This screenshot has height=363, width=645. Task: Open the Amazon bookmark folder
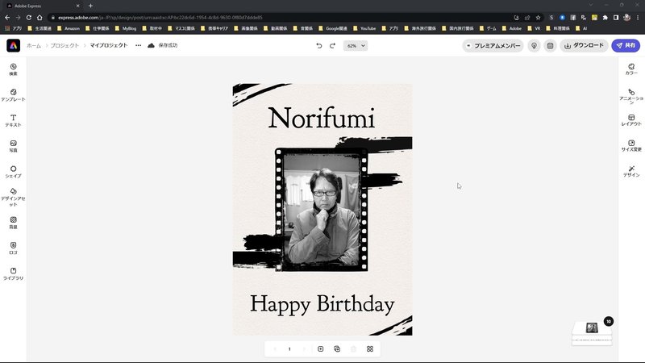[x=69, y=28]
